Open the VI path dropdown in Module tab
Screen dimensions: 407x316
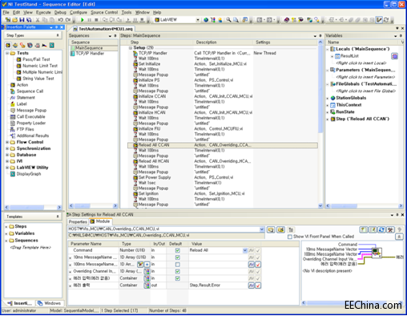click(x=262, y=229)
